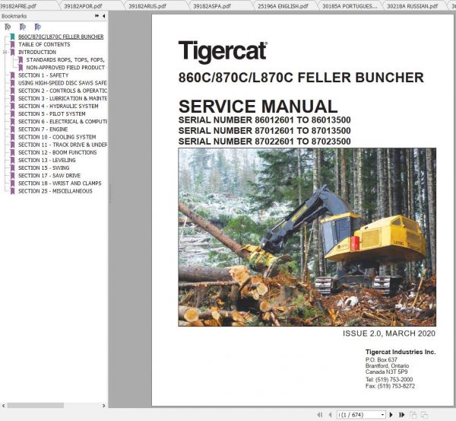456x421 pixels.
Task: Jump to SECTION 13 - LEVELING bookmark
Action: click(x=47, y=160)
